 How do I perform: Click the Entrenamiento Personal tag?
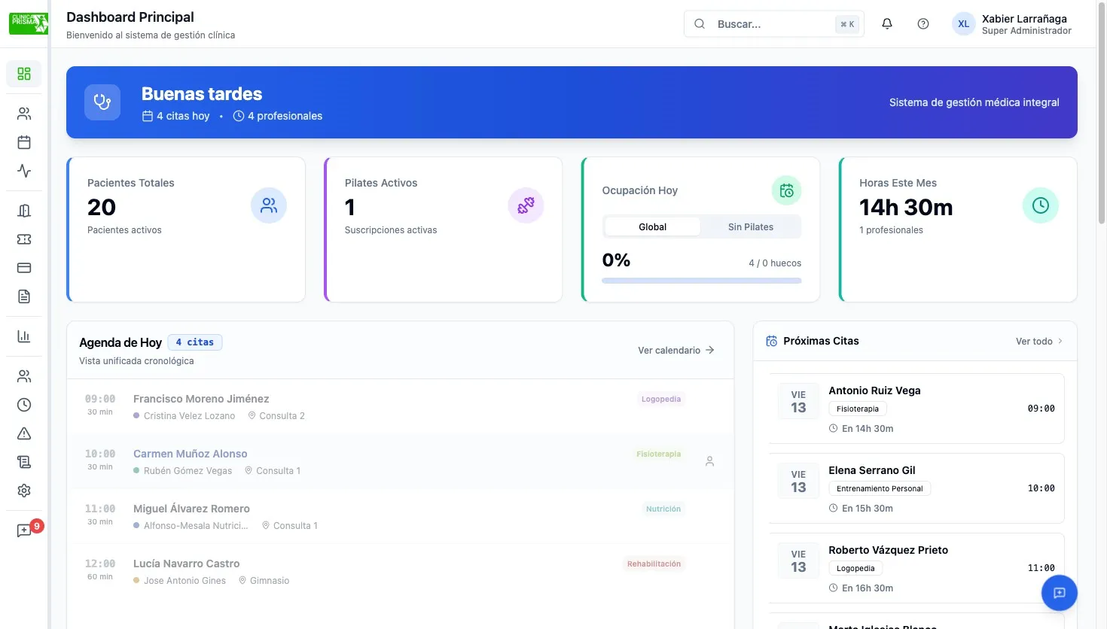[x=880, y=489]
